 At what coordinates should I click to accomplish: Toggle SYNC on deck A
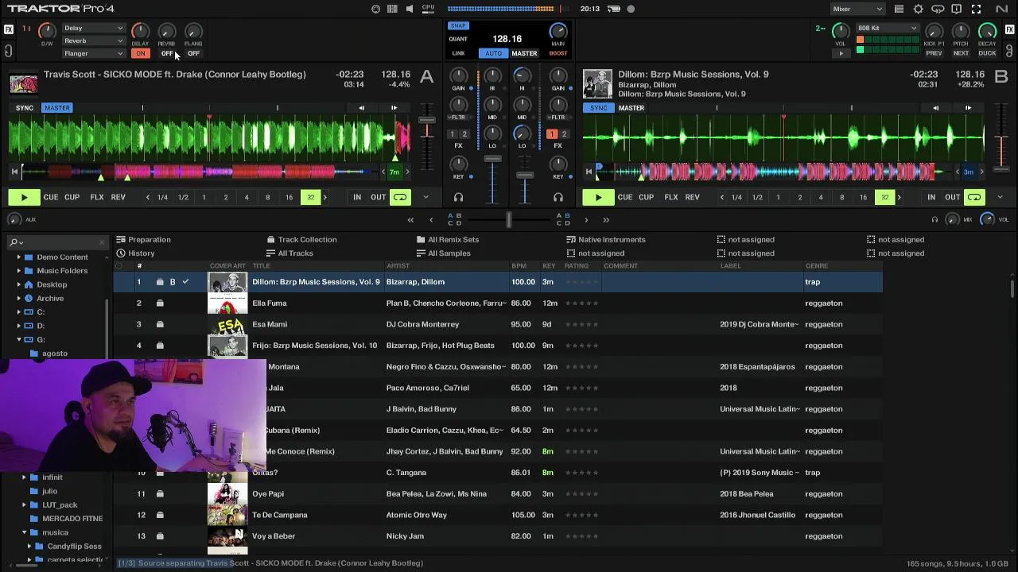click(25, 108)
